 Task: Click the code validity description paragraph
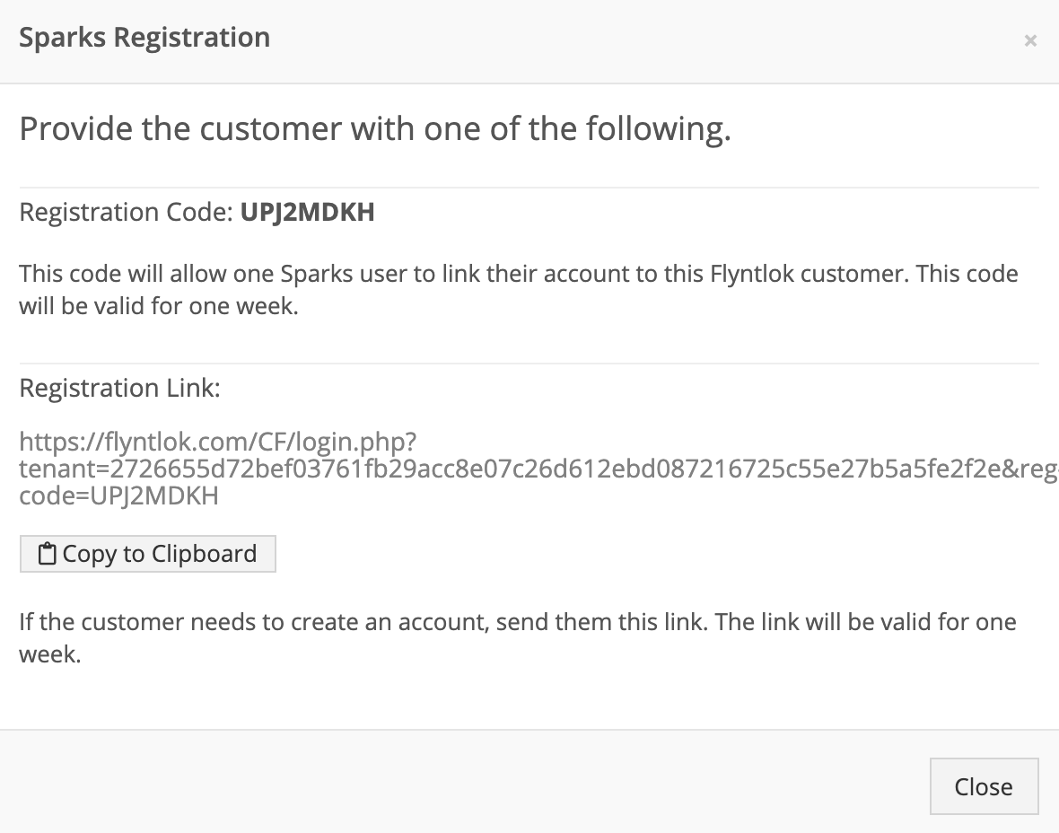point(519,290)
